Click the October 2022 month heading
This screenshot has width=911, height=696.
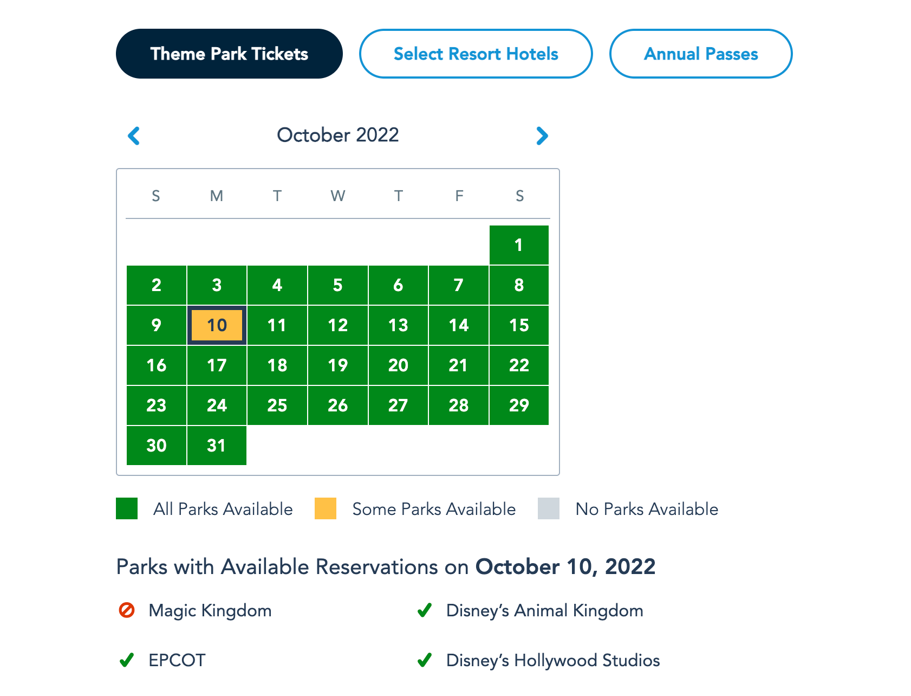coord(337,135)
